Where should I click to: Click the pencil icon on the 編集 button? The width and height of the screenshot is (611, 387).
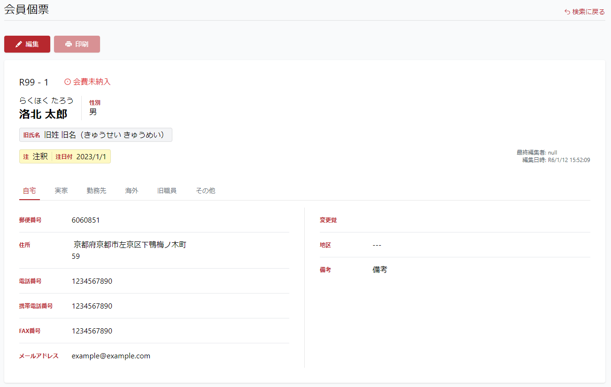[19, 44]
